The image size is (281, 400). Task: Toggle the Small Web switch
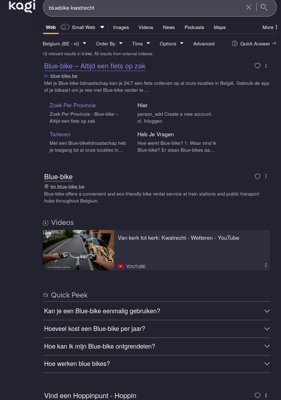pos(65,27)
